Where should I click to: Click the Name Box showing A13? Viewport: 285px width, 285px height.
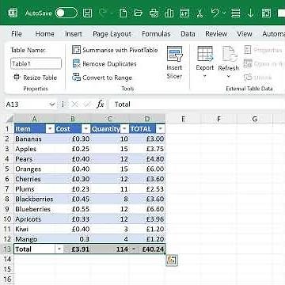tap(26, 104)
